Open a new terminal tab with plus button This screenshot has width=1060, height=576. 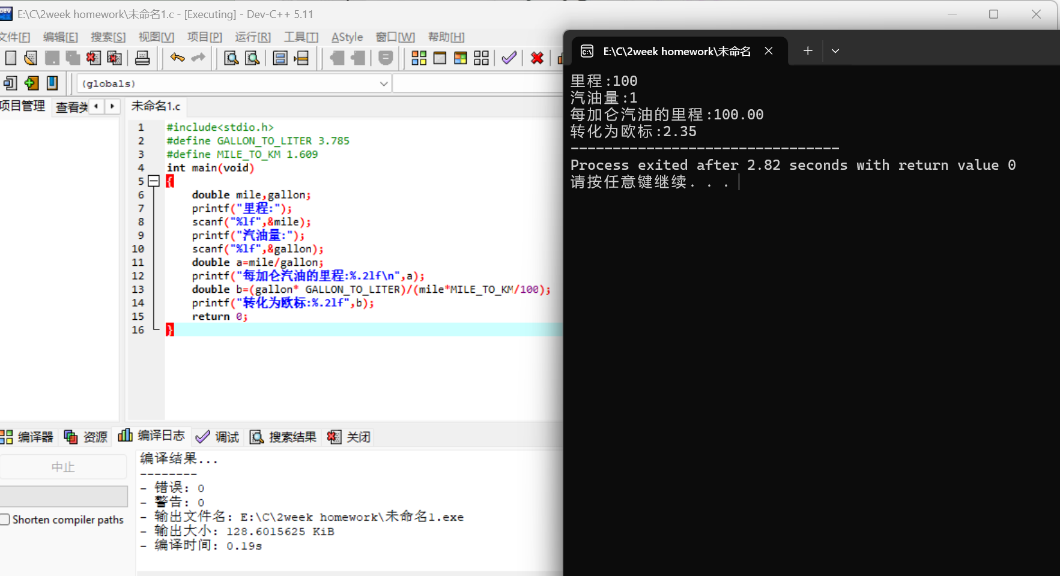tap(808, 51)
